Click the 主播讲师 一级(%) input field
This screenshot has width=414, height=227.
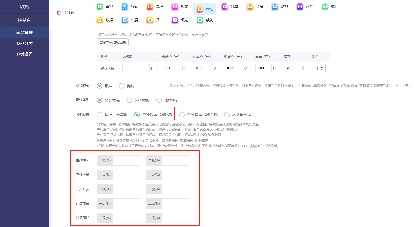click(x=126, y=160)
